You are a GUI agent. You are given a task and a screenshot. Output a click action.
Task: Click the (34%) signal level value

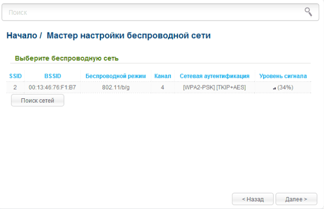(x=285, y=87)
